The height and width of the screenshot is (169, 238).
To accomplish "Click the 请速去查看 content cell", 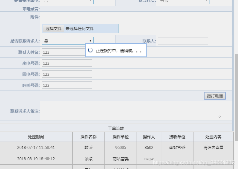I will (213, 148).
